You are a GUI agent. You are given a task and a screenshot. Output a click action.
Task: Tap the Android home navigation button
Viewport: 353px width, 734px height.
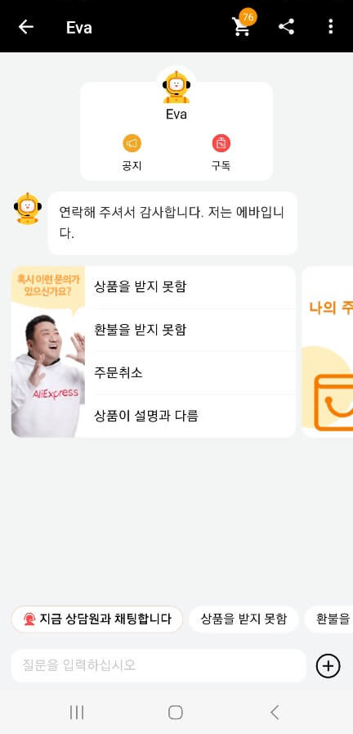(176, 713)
